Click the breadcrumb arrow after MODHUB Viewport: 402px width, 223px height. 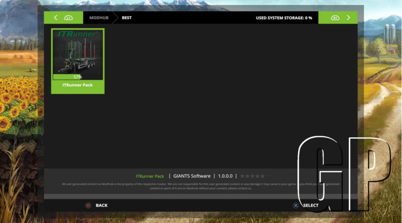tap(115, 18)
